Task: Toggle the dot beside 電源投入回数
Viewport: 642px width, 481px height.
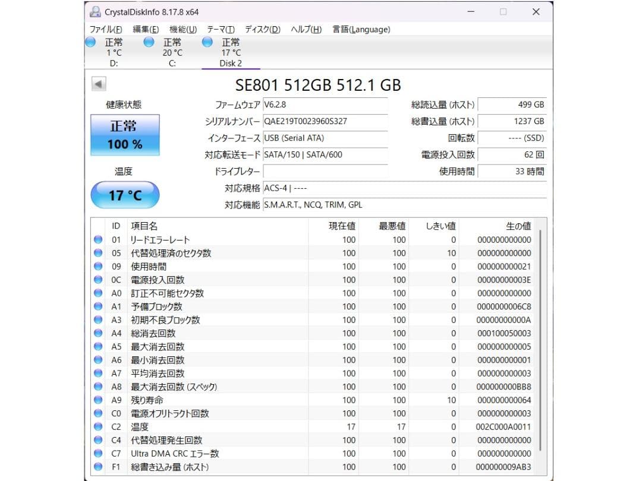Action: click(x=98, y=280)
